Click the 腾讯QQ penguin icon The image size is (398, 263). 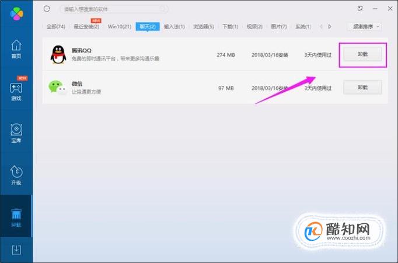[58, 54]
